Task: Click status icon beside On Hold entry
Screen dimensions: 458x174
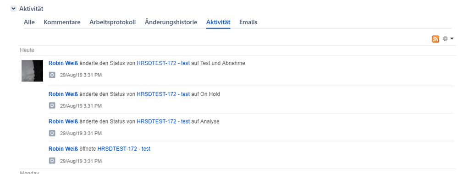Action: pos(52,106)
